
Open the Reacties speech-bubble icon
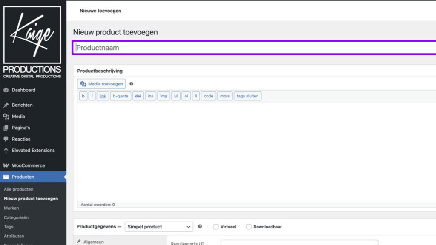6,139
